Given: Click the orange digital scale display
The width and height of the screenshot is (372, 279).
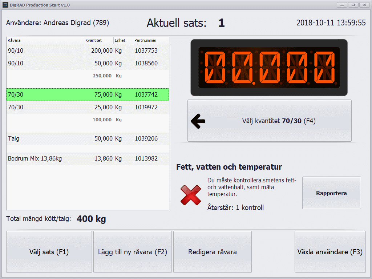Looking at the screenshot, I should [269, 68].
